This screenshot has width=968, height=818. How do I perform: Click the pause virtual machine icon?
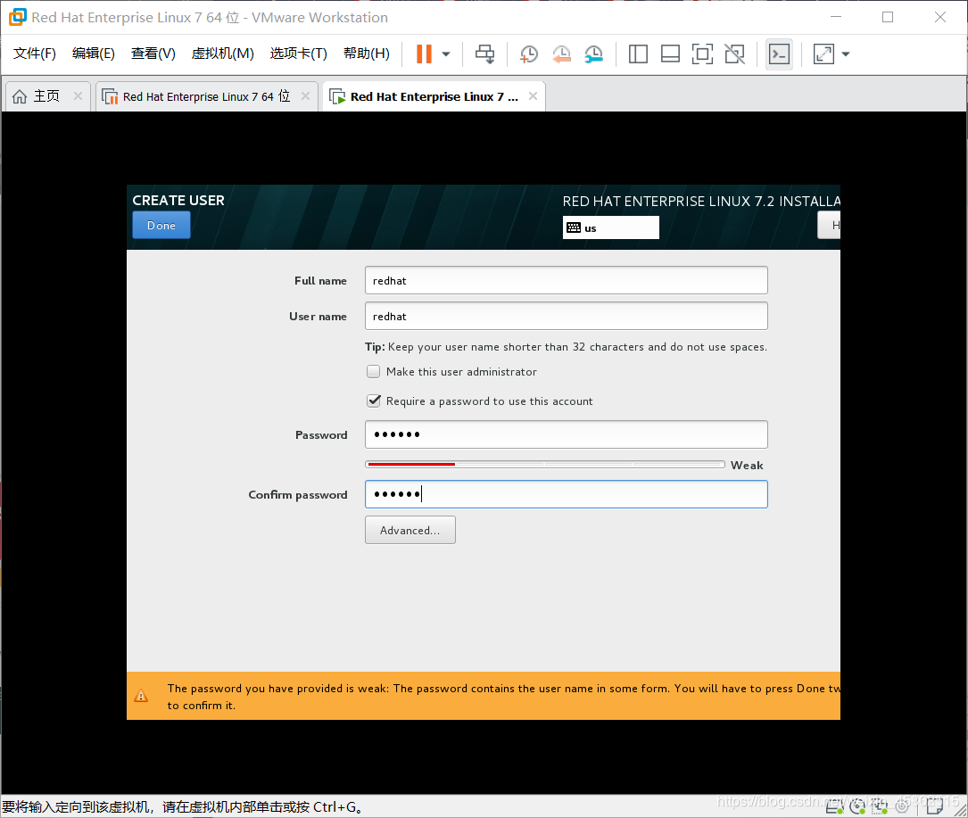pyautogui.click(x=424, y=54)
